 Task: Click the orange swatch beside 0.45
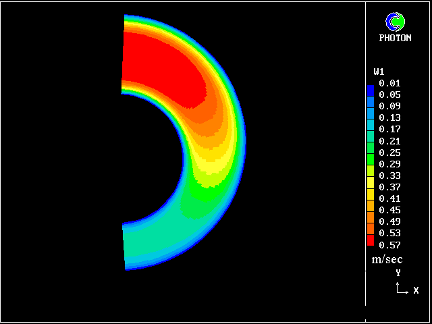point(370,211)
